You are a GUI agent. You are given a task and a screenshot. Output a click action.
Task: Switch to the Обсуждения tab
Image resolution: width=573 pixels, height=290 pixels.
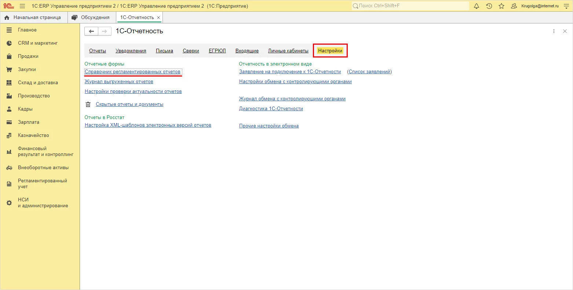pos(92,18)
